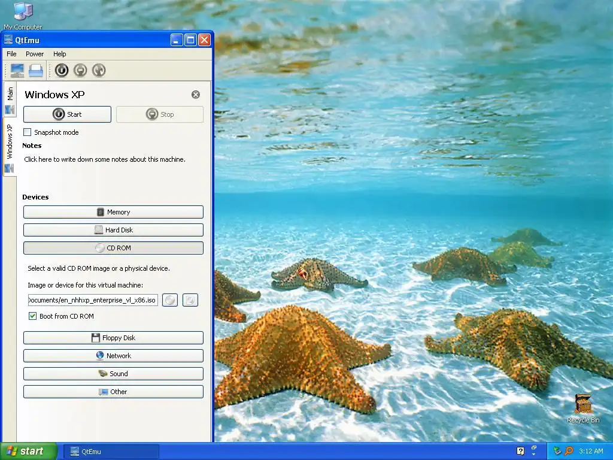Click the Windows XP machine heading
Screen dimensions: 613x460
(54, 95)
